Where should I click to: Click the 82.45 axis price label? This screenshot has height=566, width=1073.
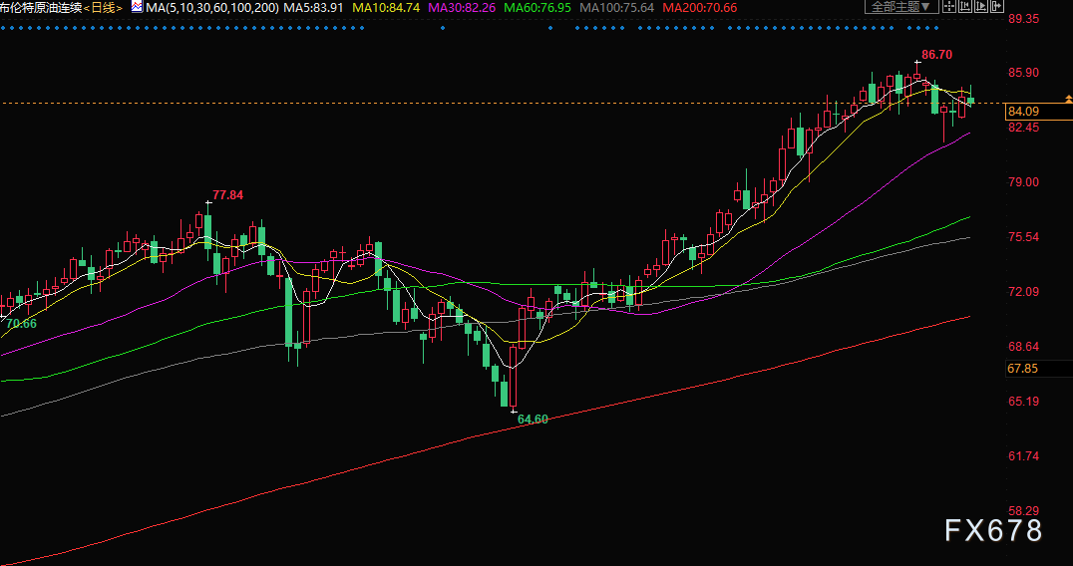(1024, 128)
